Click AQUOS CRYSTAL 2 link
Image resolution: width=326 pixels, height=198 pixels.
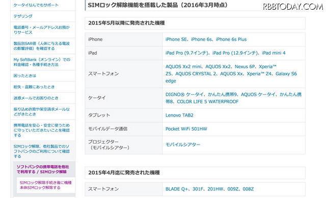tap(196, 74)
